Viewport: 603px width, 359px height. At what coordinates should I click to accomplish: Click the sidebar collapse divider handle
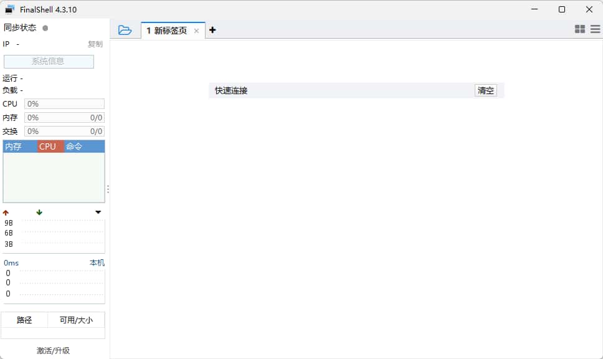point(108,189)
